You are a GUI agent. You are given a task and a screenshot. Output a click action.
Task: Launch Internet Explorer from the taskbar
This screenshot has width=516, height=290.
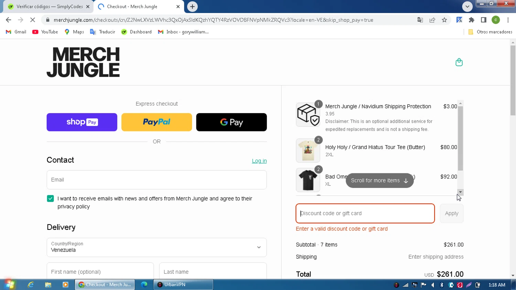(x=31, y=284)
